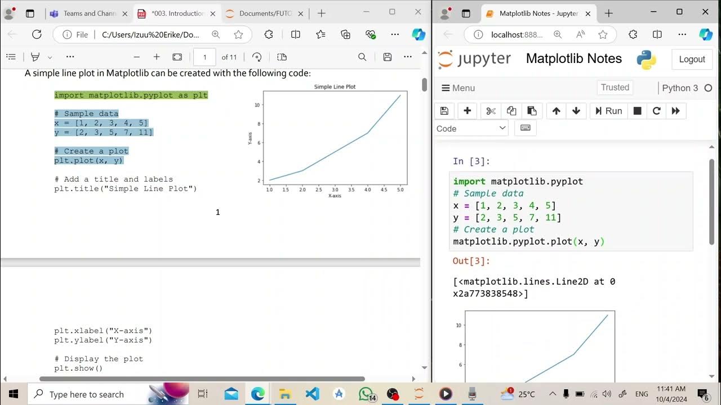This screenshot has height=405, width=721.
Task: Click the localhost address bar
Action: point(516,34)
